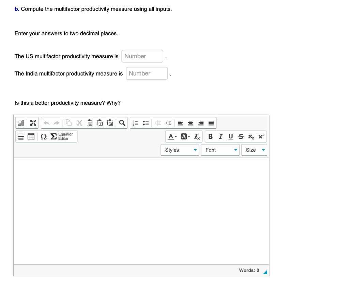Open the Size dropdown

click(254, 150)
